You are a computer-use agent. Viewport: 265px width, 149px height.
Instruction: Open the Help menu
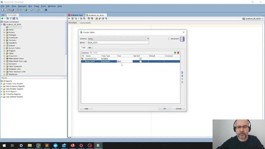coord(60,6)
